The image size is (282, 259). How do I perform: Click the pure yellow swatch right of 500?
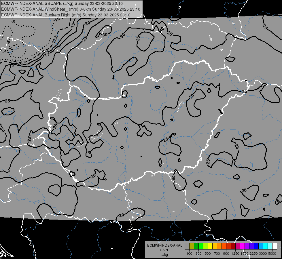[210, 246]
